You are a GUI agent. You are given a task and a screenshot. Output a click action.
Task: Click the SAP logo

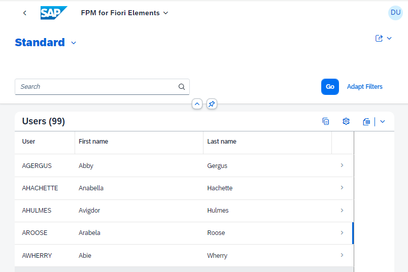tap(54, 13)
